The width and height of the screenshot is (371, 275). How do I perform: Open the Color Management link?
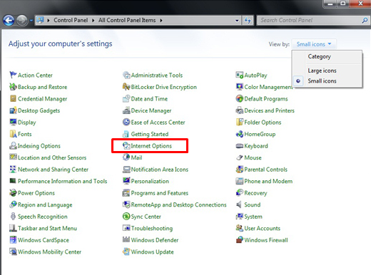point(268,87)
